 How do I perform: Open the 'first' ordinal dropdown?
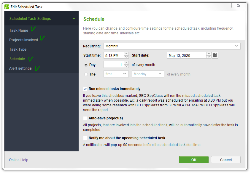point(116,74)
